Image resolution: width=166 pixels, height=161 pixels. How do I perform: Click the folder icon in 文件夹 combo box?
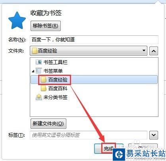(x=35, y=51)
